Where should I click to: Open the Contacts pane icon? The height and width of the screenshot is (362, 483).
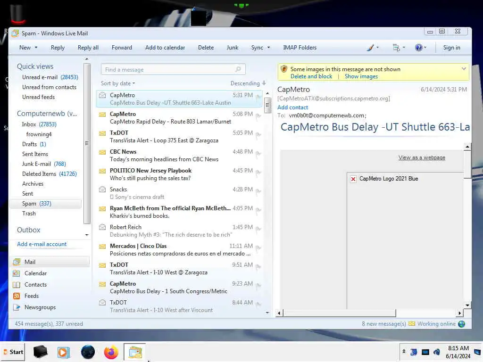(17, 284)
